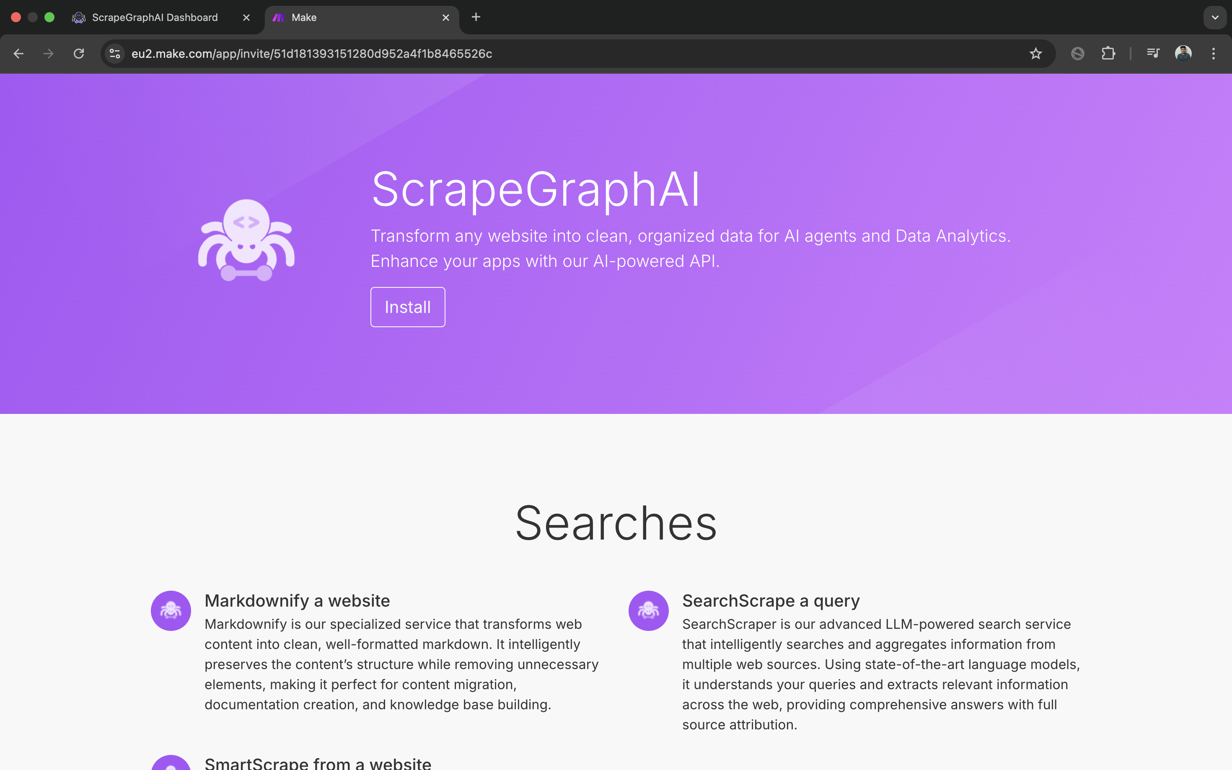The width and height of the screenshot is (1232, 770).
Task: Click the ScrapeGraphAI spider logo
Action: (246, 240)
